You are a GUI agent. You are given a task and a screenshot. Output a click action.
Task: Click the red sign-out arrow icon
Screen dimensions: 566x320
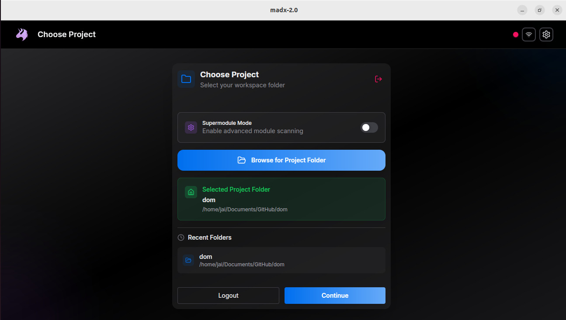coord(378,79)
